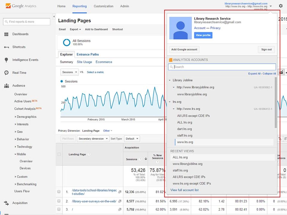
Task: Select the Ecommerce view
Action: [x=104, y=62]
